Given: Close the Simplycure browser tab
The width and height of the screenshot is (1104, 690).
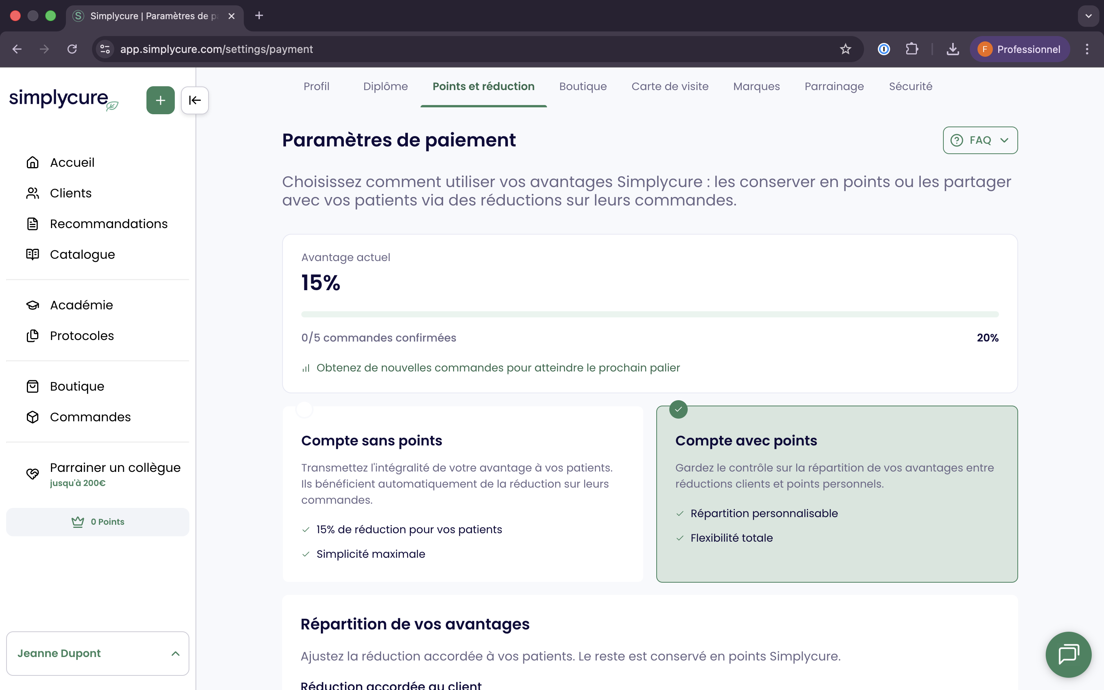Looking at the screenshot, I should tap(231, 16).
